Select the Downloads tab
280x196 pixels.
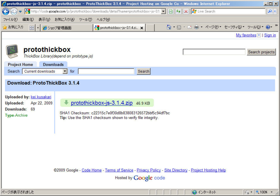(53, 65)
